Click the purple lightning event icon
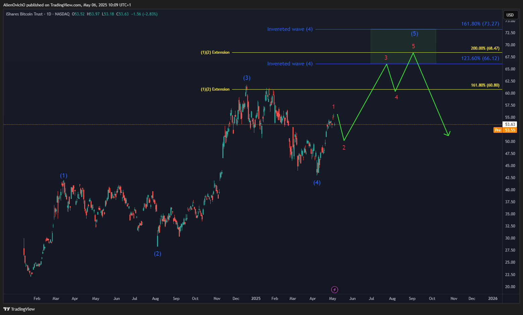The width and height of the screenshot is (523, 315). coord(334,290)
